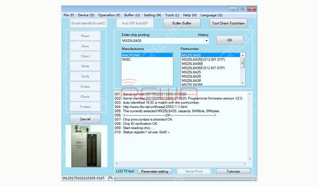
Task: Open the Setting (N) menu
Action: 152,15
